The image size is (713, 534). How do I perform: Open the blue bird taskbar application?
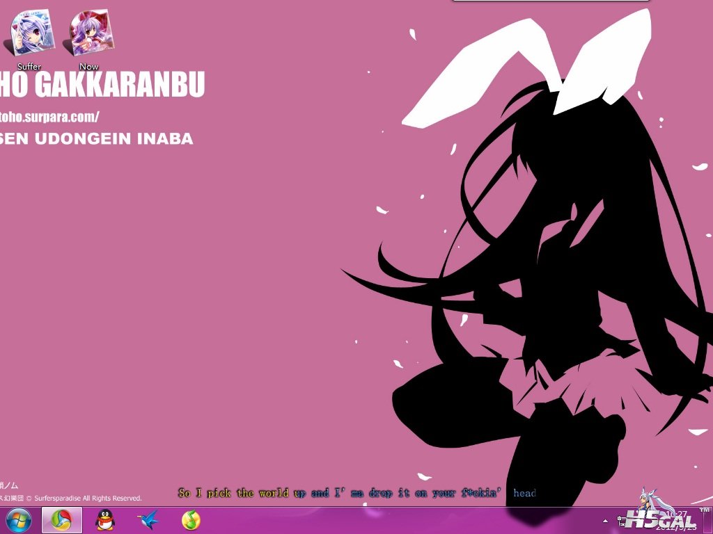pyautogui.click(x=148, y=520)
